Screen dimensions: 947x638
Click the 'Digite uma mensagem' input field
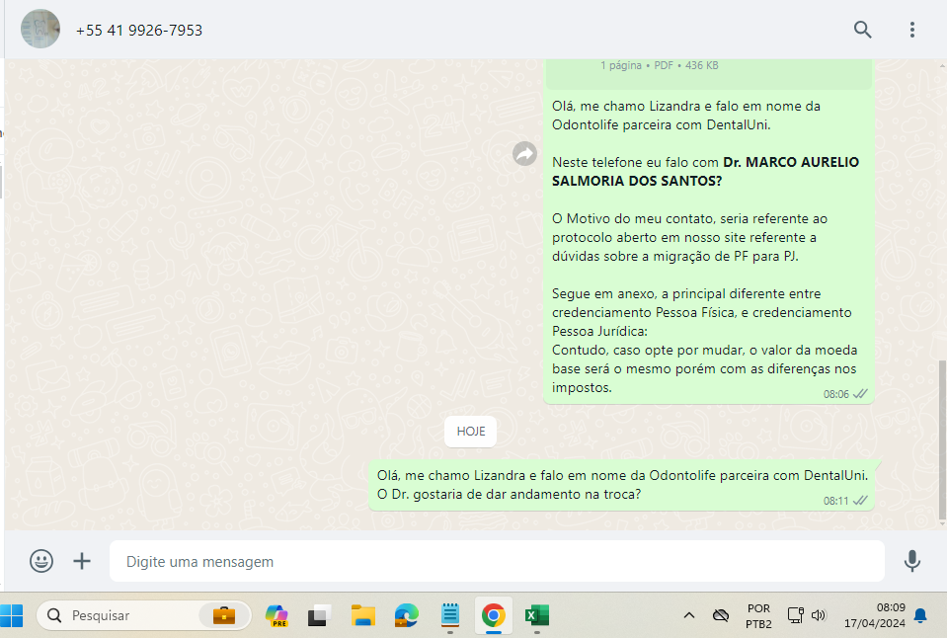click(494, 561)
